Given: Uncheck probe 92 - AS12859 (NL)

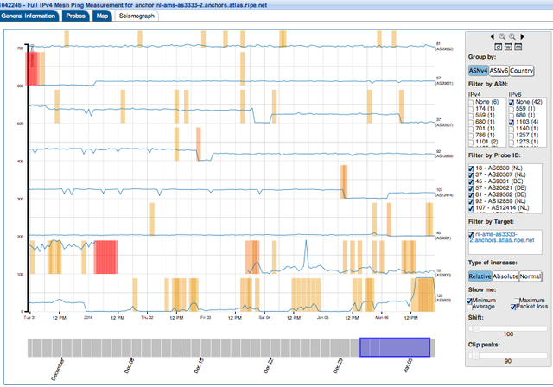Looking at the screenshot, I should pyautogui.click(x=471, y=202).
